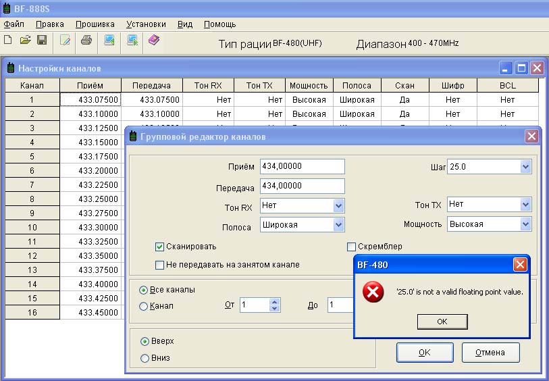The image size is (549, 381).
Task: Click the От channel number field
Action: tap(255, 305)
